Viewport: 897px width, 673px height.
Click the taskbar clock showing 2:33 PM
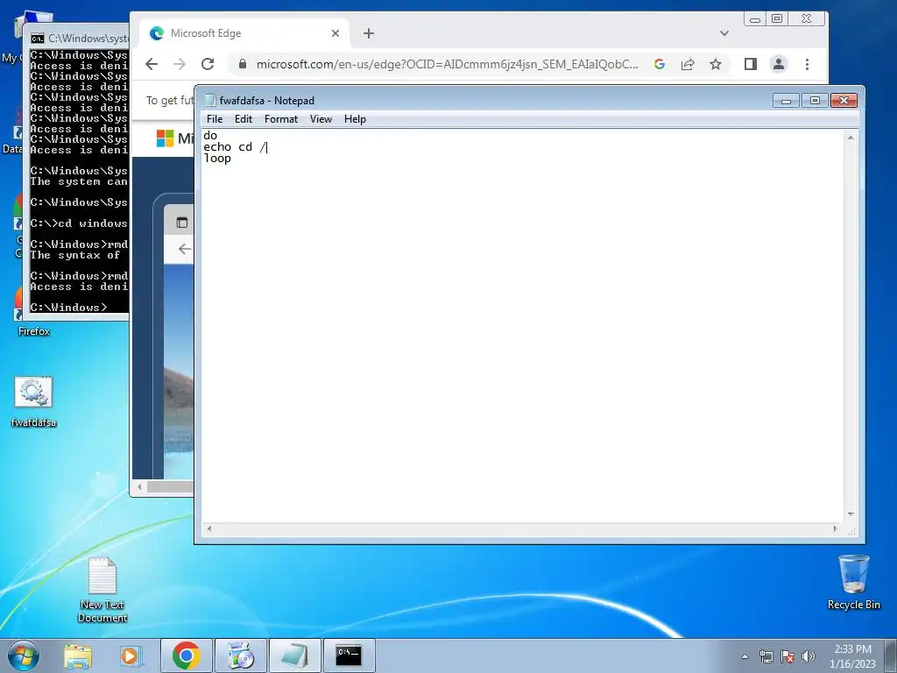point(852,655)
